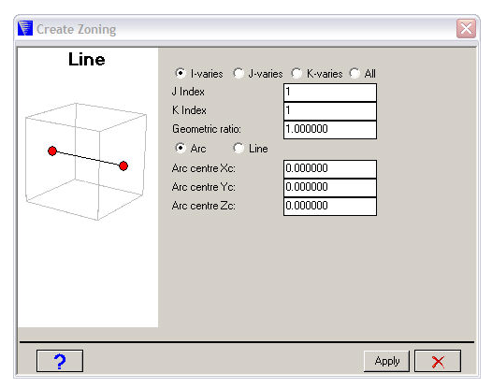The image size is (492, 388).
Task: Click the red X cancel button
Action: (438, 361)
